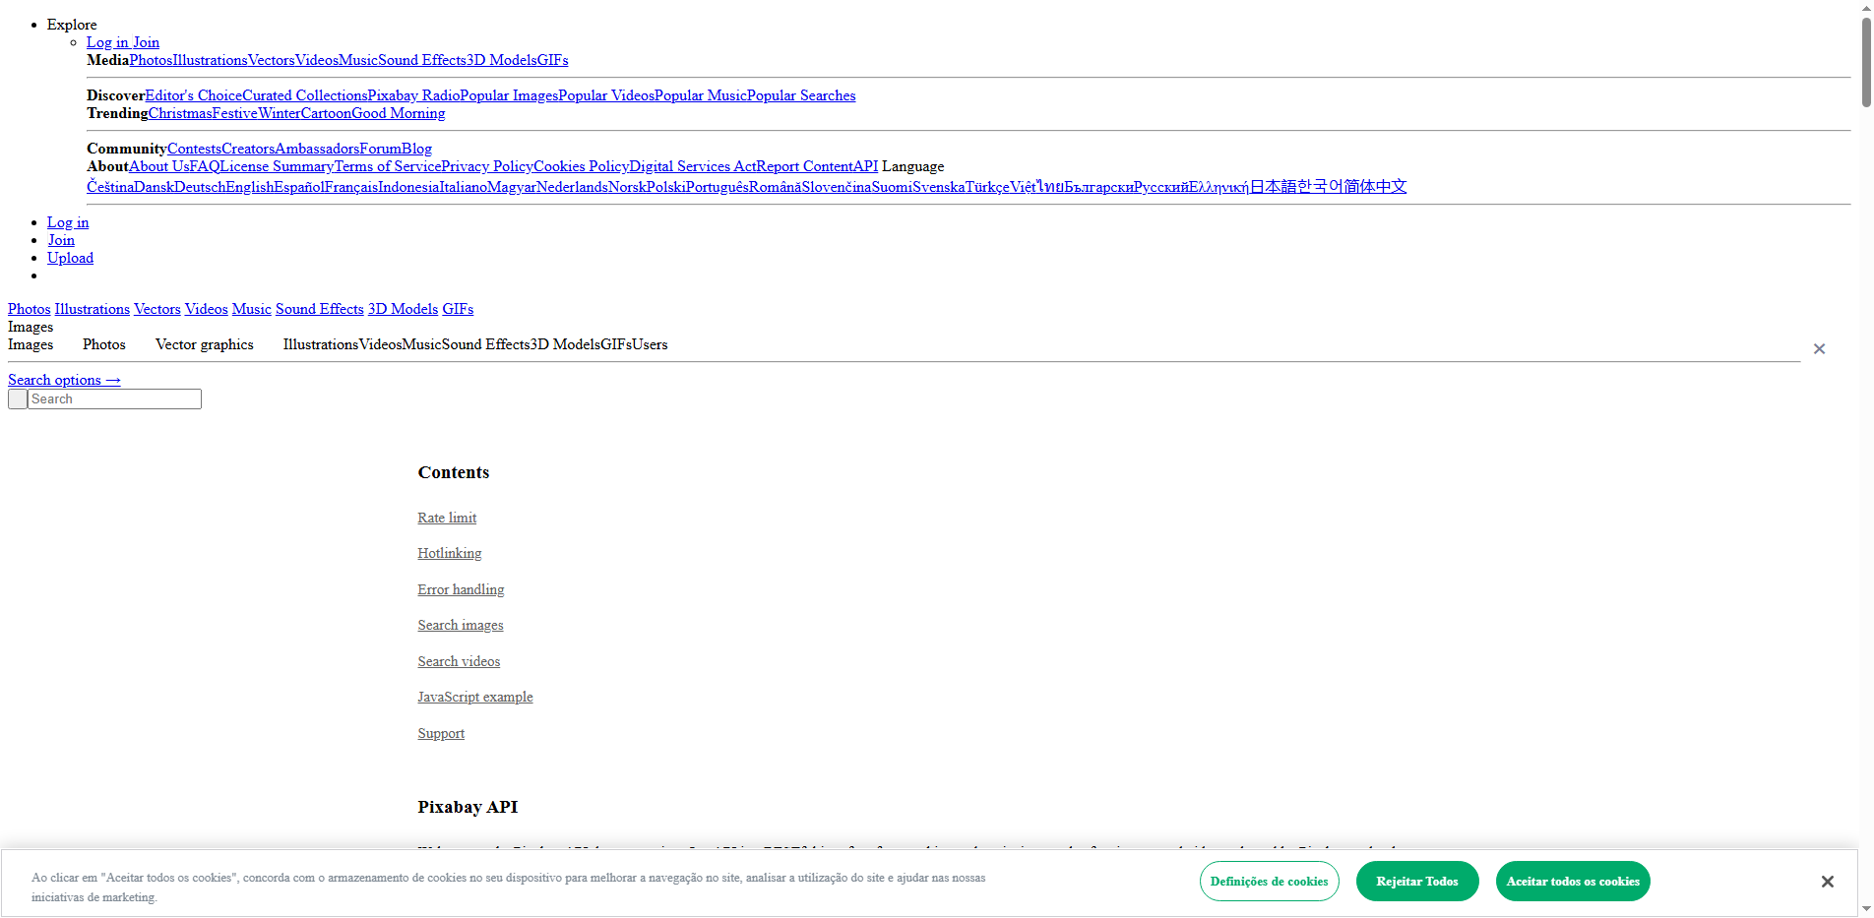The image size is (1874, 918).
Task: Switch language to Deutsch
Action: (x=200, y=187)
